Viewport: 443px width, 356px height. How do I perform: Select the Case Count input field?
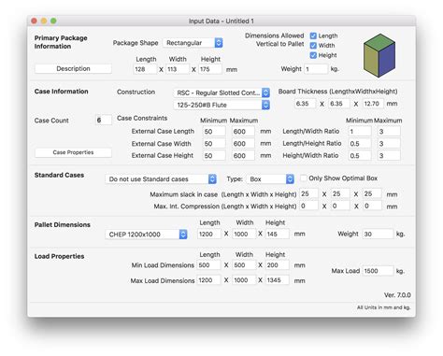(x=104, y=120)
